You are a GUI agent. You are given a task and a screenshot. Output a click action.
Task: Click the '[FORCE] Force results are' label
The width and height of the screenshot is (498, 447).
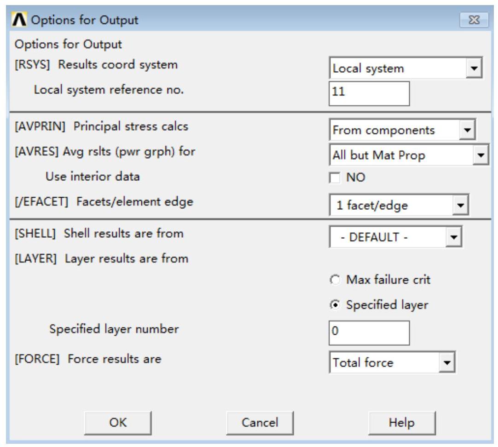pyautogui.click(x=88, y=359)
